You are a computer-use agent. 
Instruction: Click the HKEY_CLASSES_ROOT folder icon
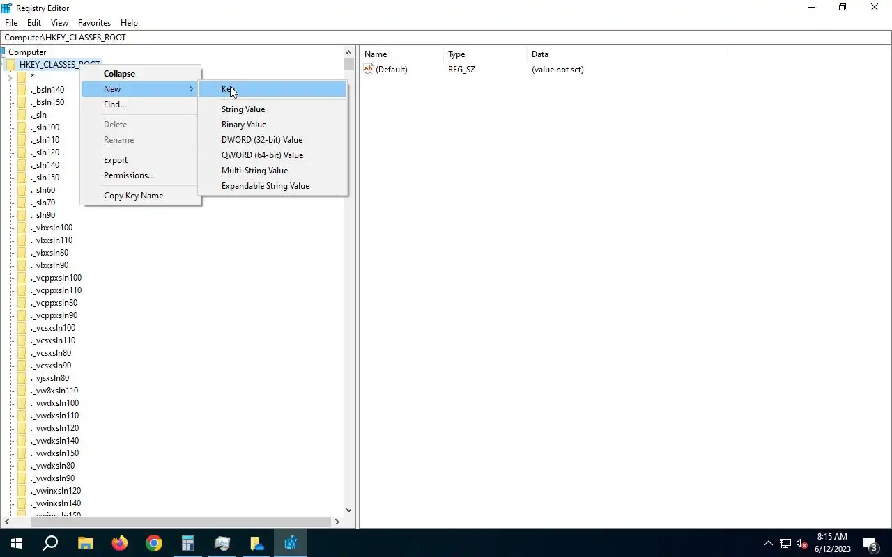click(x=11, y=64)
